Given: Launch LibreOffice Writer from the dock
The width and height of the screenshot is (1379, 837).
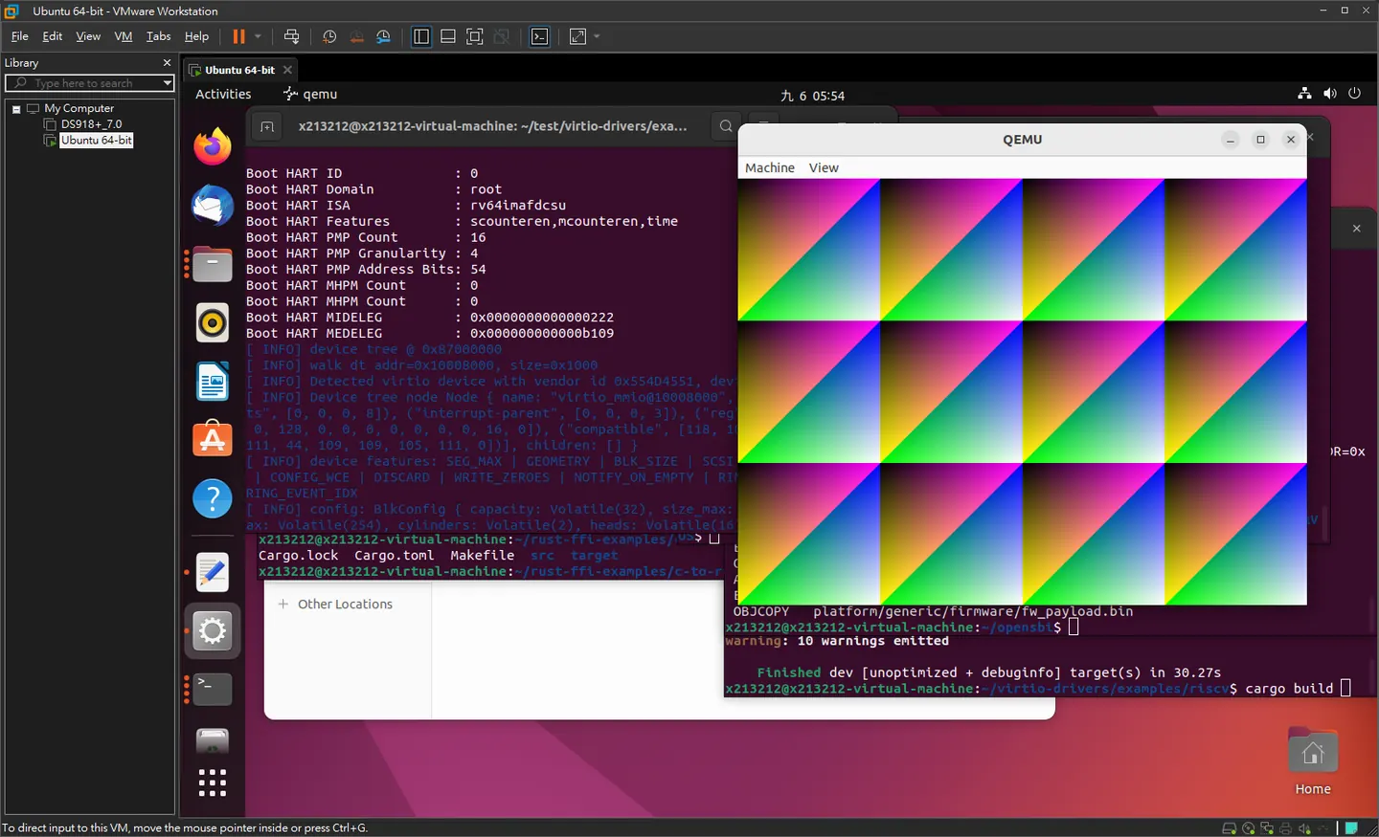Looking at the screenshot, I should coord(213,382).
